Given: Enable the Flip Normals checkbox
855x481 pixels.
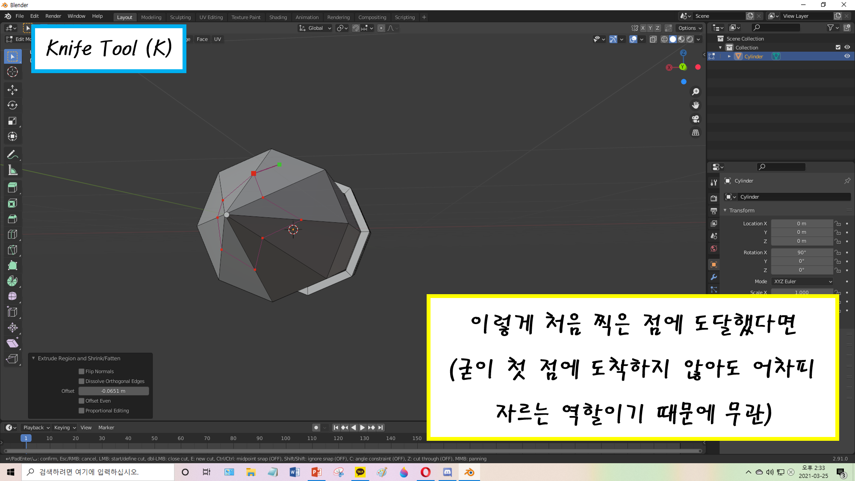Looking at the screenshot, I should [82, 372].
